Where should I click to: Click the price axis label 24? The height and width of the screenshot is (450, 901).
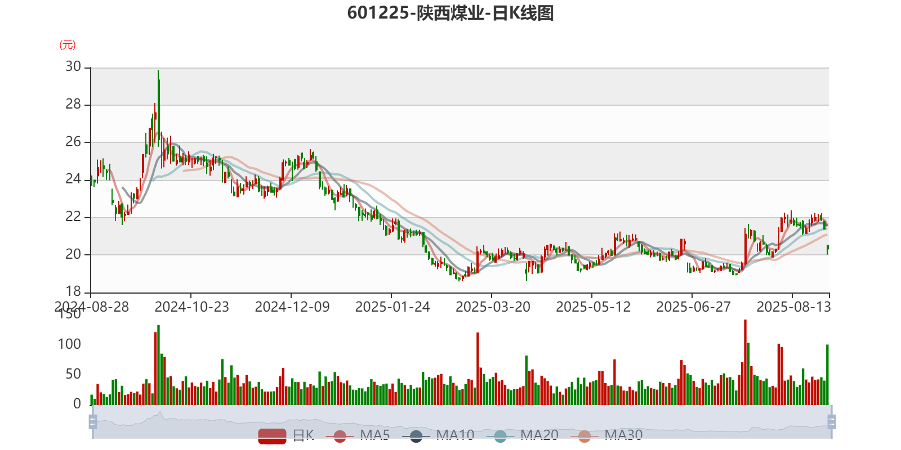tap(73, 179)
